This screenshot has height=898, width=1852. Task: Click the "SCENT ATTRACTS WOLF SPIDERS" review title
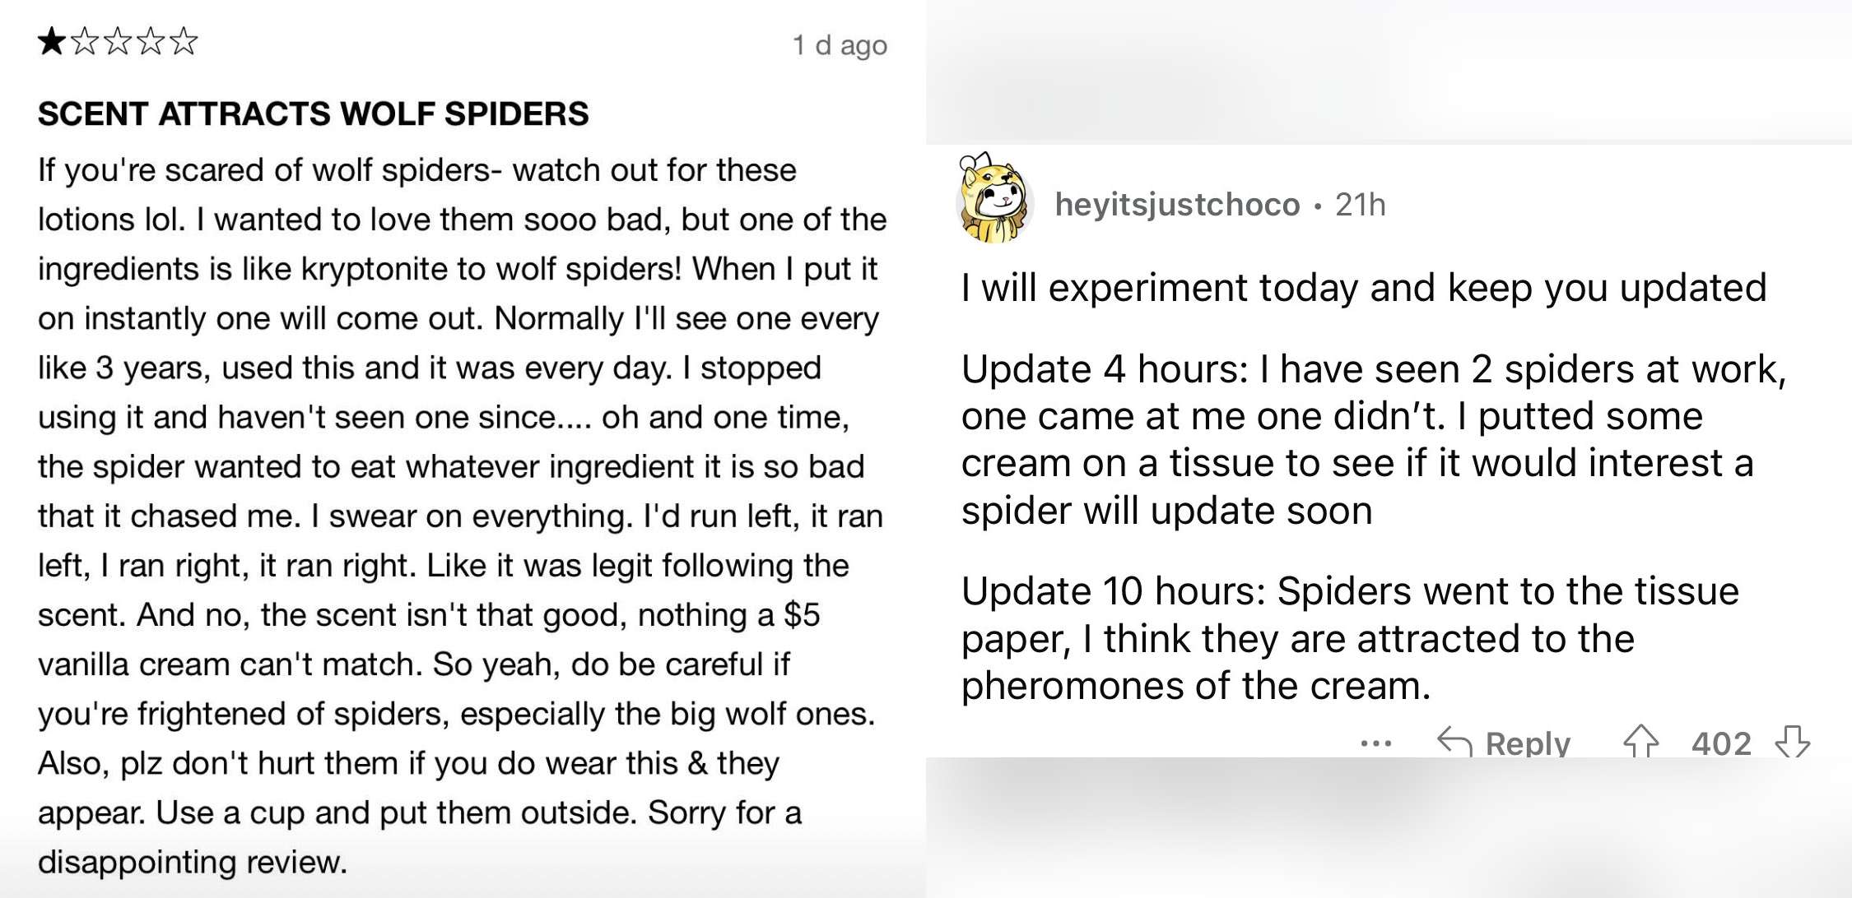click(313, 113)
